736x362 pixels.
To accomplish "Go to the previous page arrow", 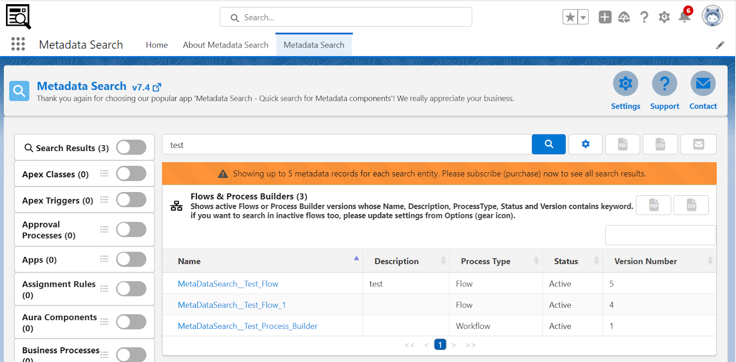I will coord(426,345).
